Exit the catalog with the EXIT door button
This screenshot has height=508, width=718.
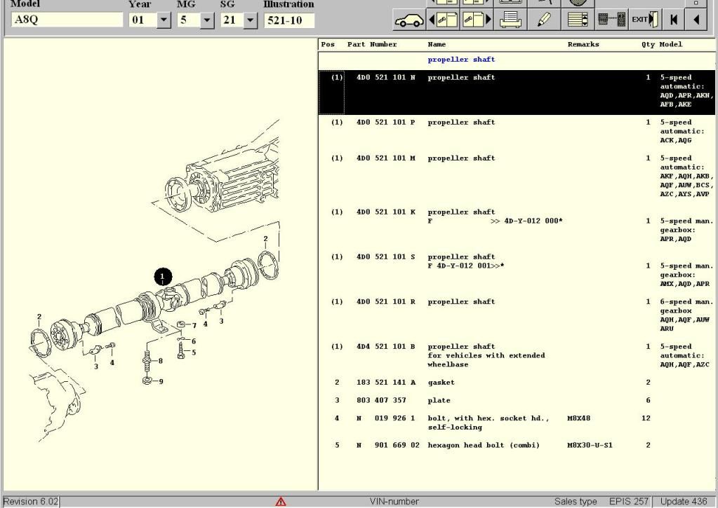tap(645, 20)
